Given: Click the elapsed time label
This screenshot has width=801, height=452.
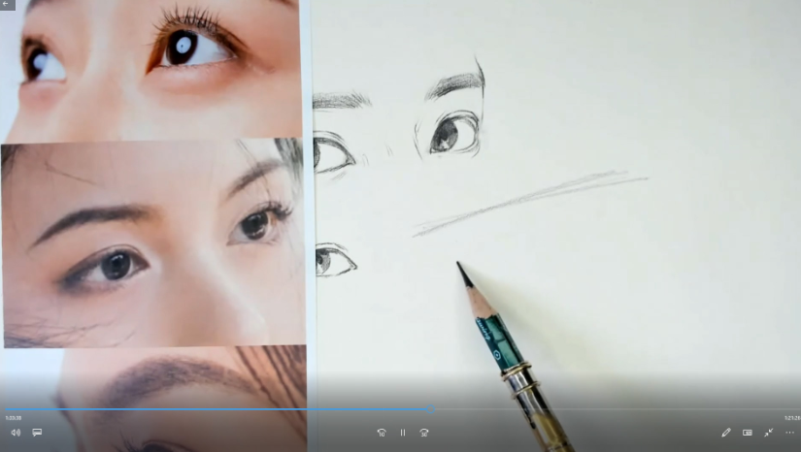Looking at the screenshot, I should tap(14, 418).
